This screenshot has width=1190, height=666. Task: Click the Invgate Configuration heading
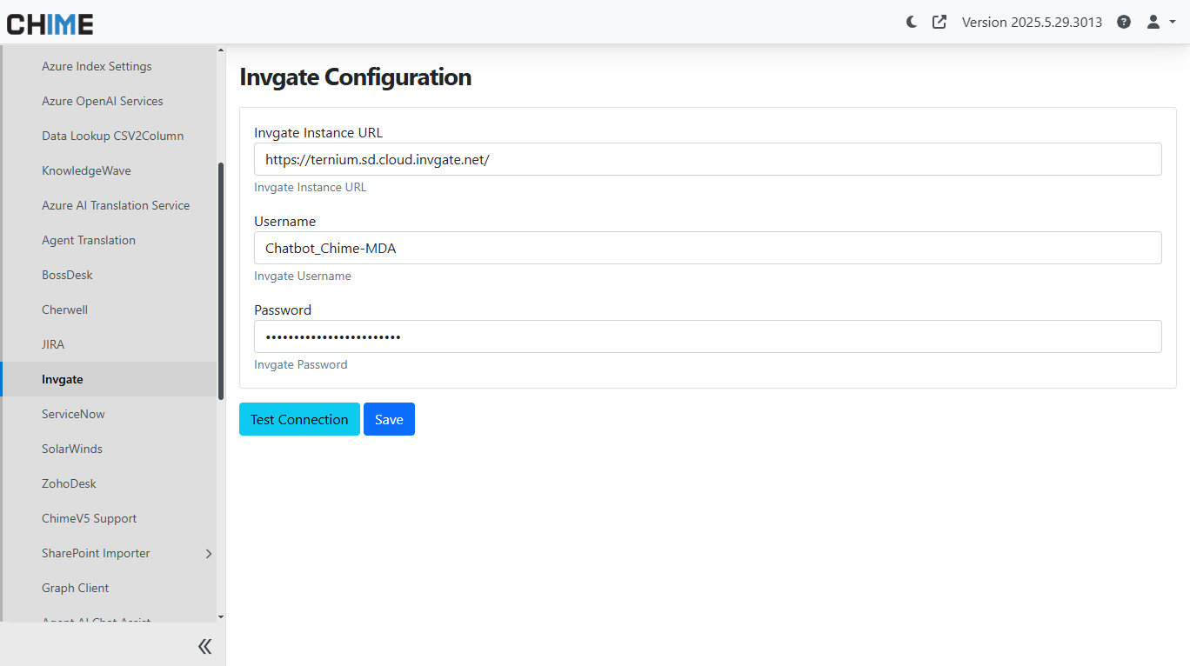(355, 77)
